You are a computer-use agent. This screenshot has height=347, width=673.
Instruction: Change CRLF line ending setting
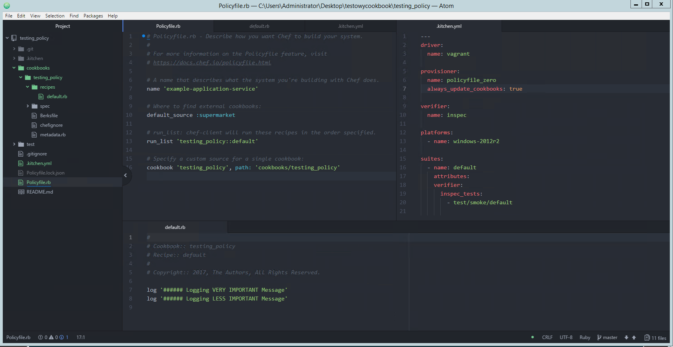547,337
